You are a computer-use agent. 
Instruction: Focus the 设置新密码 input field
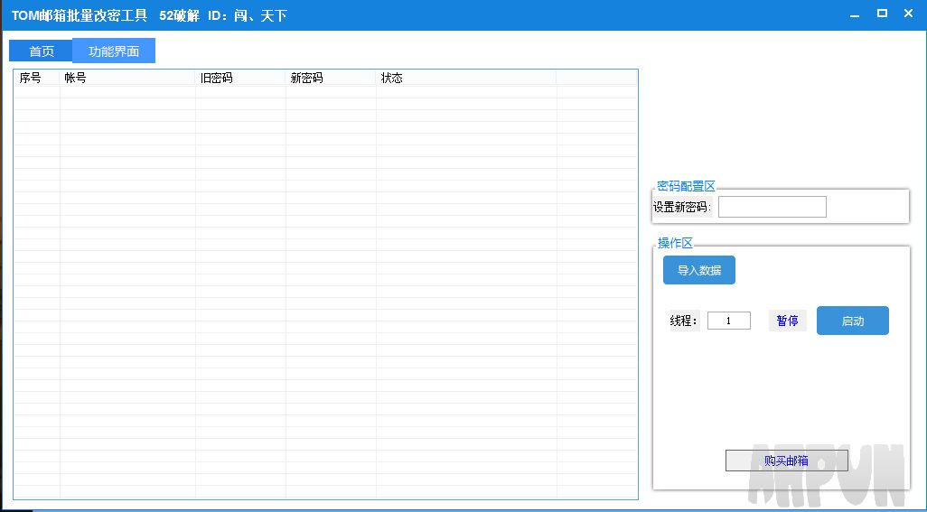pyautogui.click(x=772, y=207)
